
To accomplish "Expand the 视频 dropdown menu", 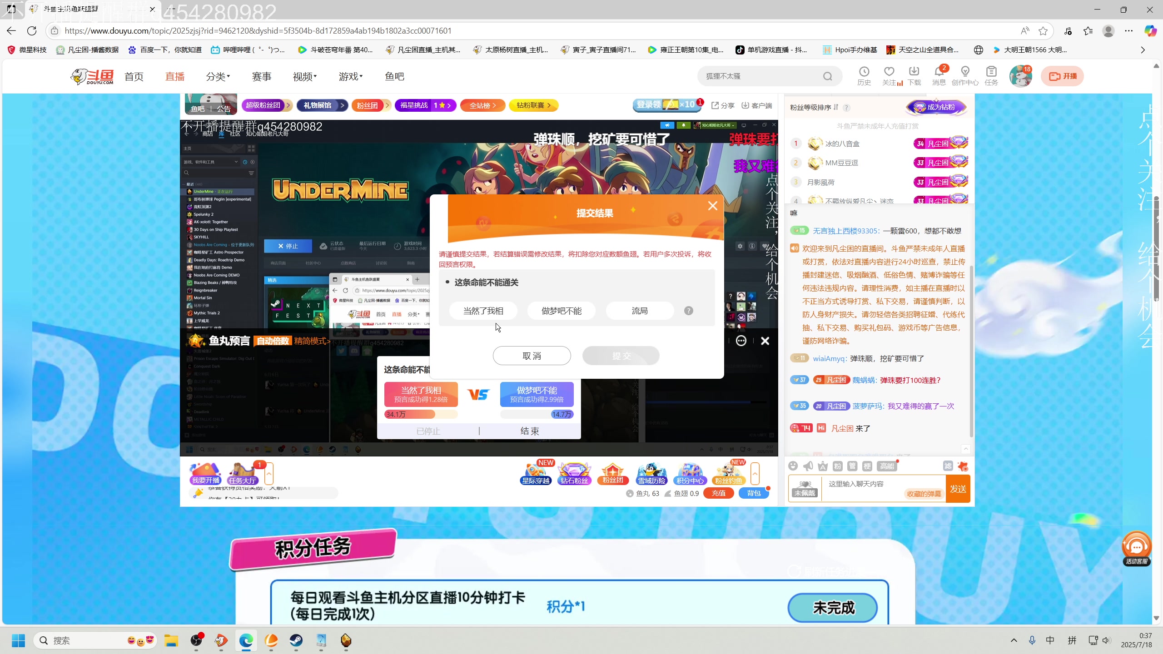I will coord(304,76).
